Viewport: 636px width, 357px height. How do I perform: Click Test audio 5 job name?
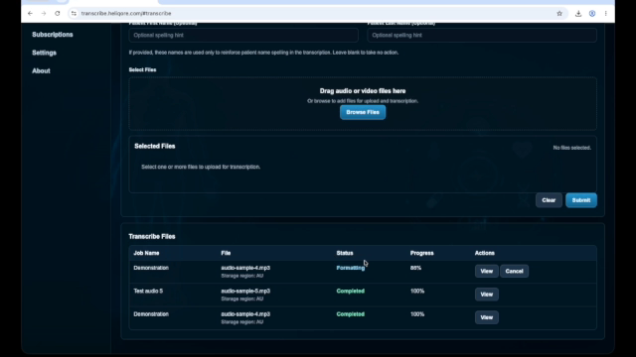coord(148,291)
